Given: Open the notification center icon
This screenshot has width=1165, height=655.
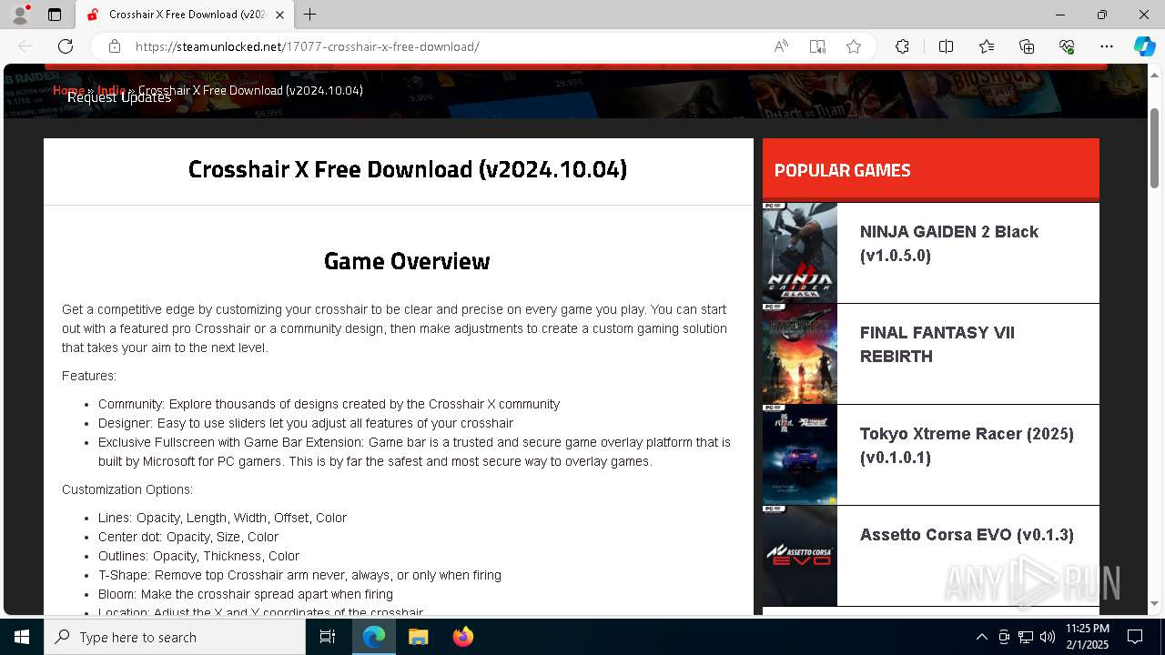Looking at the screenshot, I should tap(1135, 637).
